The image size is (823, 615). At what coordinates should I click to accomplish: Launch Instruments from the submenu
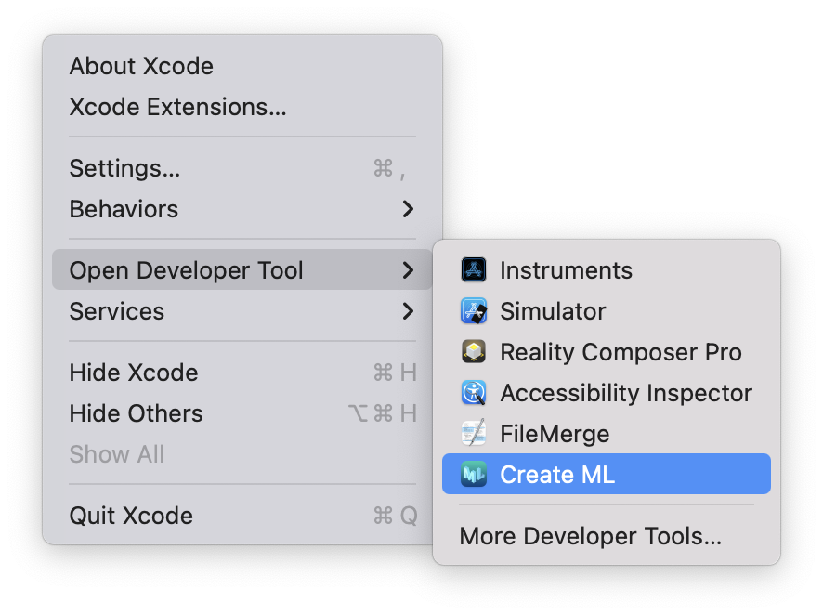point(566,270)
